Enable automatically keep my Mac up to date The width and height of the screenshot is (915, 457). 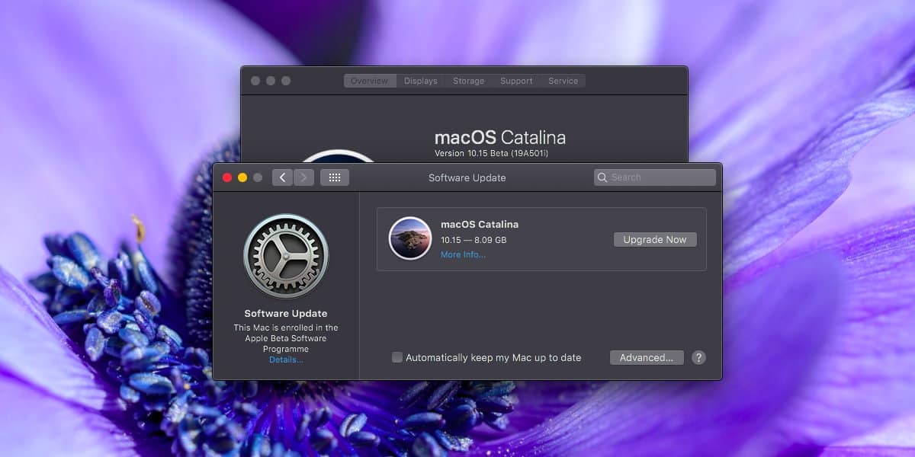(397, 356)
